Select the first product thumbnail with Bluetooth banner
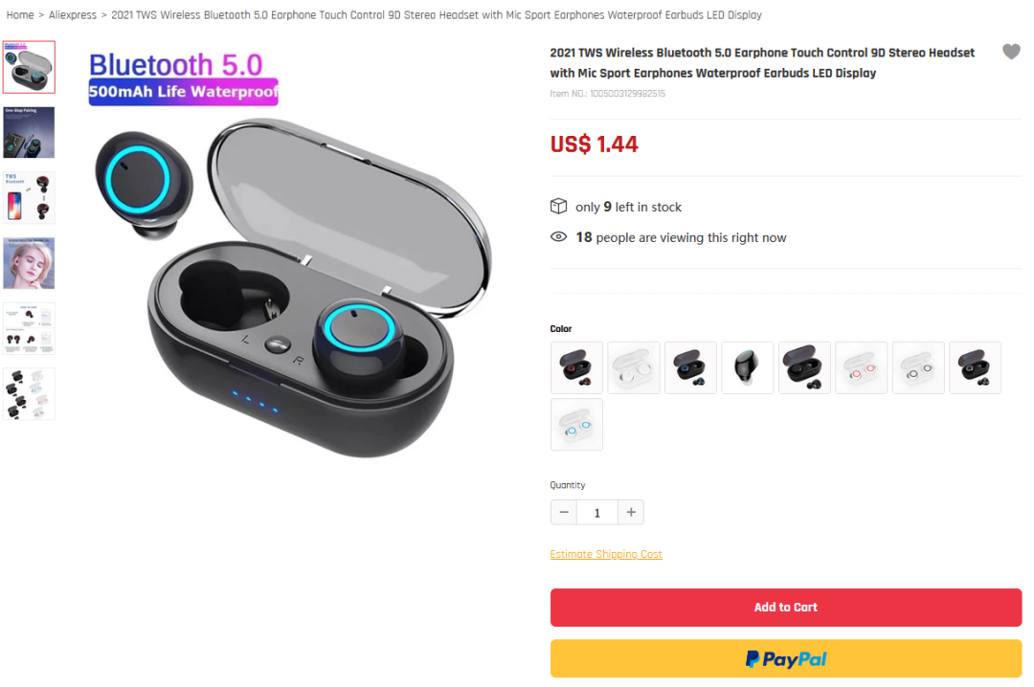1034x687 pixels. pos(29,67)
